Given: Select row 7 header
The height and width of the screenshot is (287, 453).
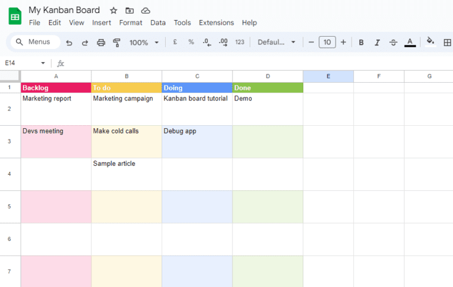Looking at the screenshot, I should tap(9, 272).
